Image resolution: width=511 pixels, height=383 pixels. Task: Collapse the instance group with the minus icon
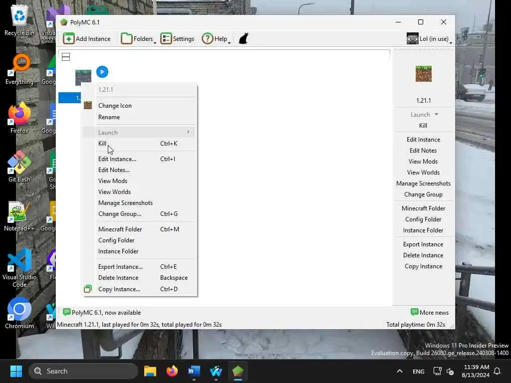(x=66, y=57)
